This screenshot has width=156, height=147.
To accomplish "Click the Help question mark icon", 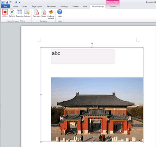I will pos(60,12).
